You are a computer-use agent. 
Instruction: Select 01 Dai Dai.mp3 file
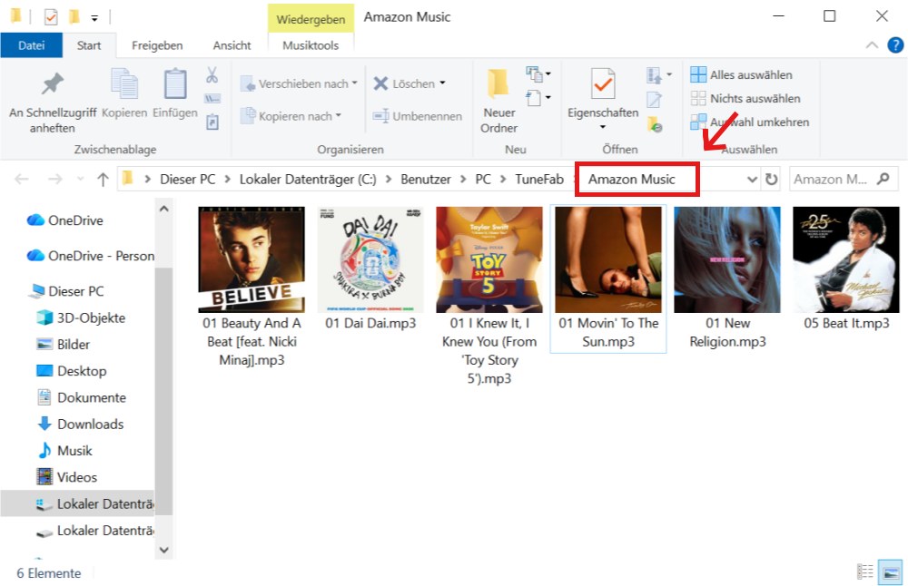coord(370,269)
